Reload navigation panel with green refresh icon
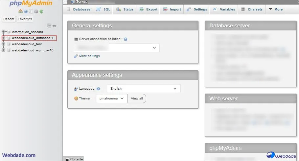The width and height of the screenshot is (299, 161). pyautogui.click(x=41, y=11)
